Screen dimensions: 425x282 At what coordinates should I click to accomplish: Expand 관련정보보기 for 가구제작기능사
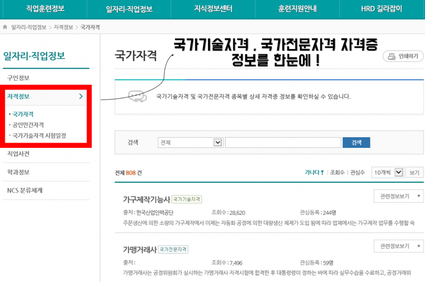point(398,196)
